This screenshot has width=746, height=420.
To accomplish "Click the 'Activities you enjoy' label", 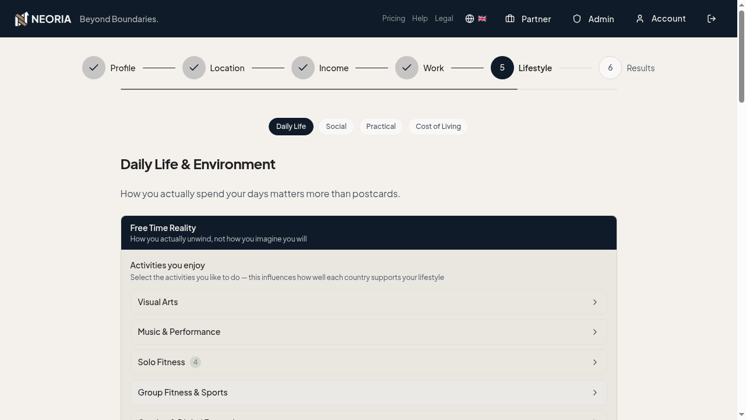I will point(167,265).
